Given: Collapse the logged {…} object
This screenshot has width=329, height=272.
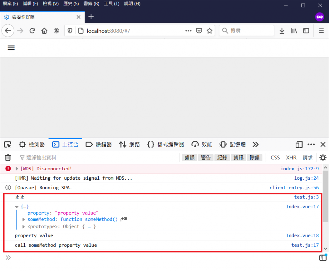Looking at the screenshot, I should point(17,207).
